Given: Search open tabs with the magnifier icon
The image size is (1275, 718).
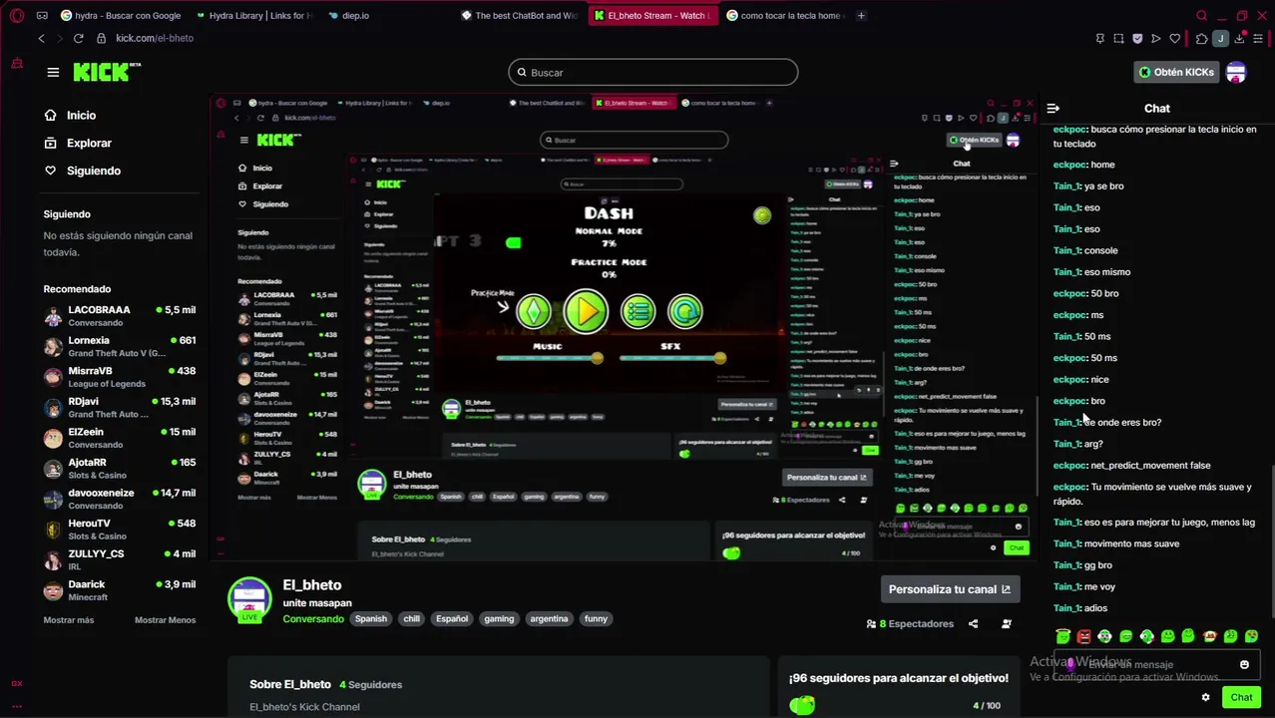Looking at the screenshot, I should click(1202, 15).
